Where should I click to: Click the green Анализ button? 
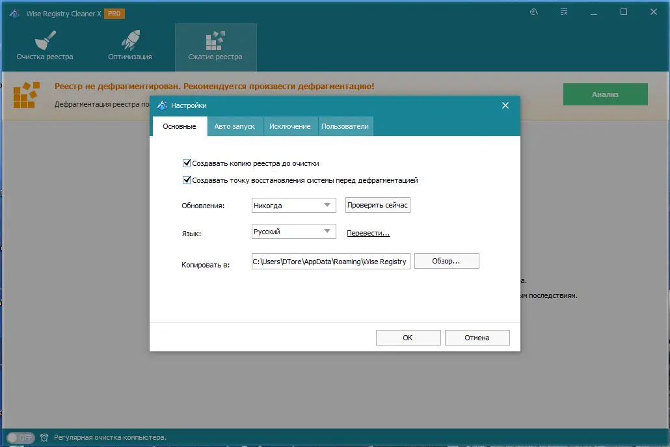point(605,94)
